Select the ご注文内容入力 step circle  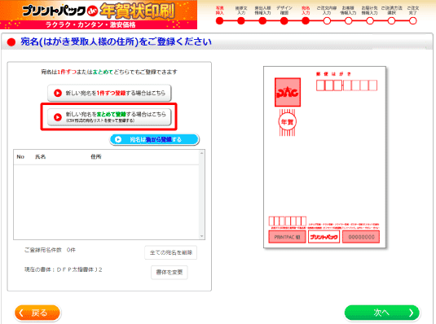click(327, 21)
